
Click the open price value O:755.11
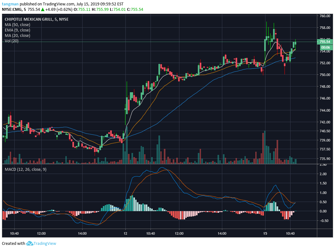(82, 10)
